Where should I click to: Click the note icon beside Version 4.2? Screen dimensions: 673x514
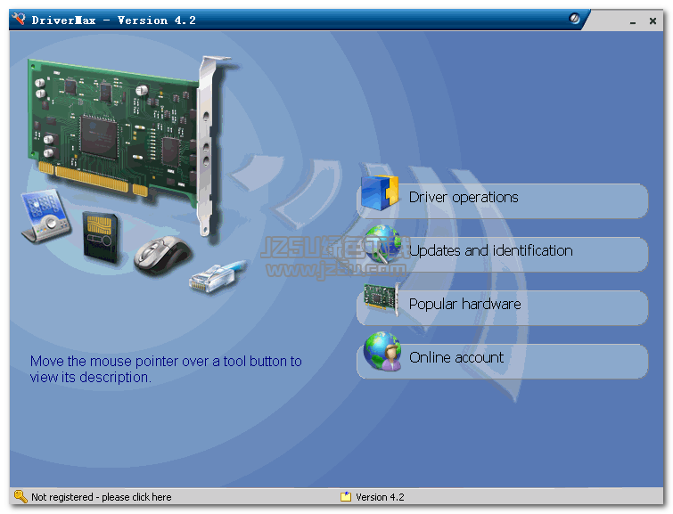click(x=346, y=497)
